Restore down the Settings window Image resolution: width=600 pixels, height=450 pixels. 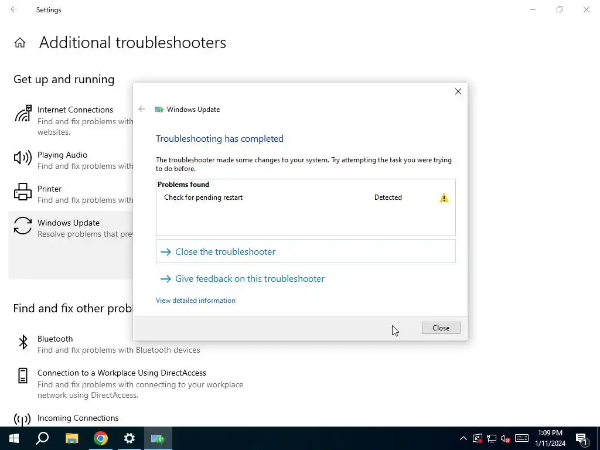[560, 9]
